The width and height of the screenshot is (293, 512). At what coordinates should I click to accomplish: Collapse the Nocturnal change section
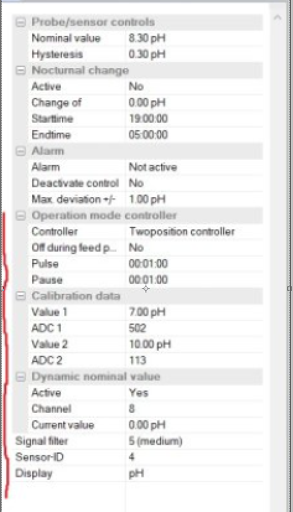20,71
